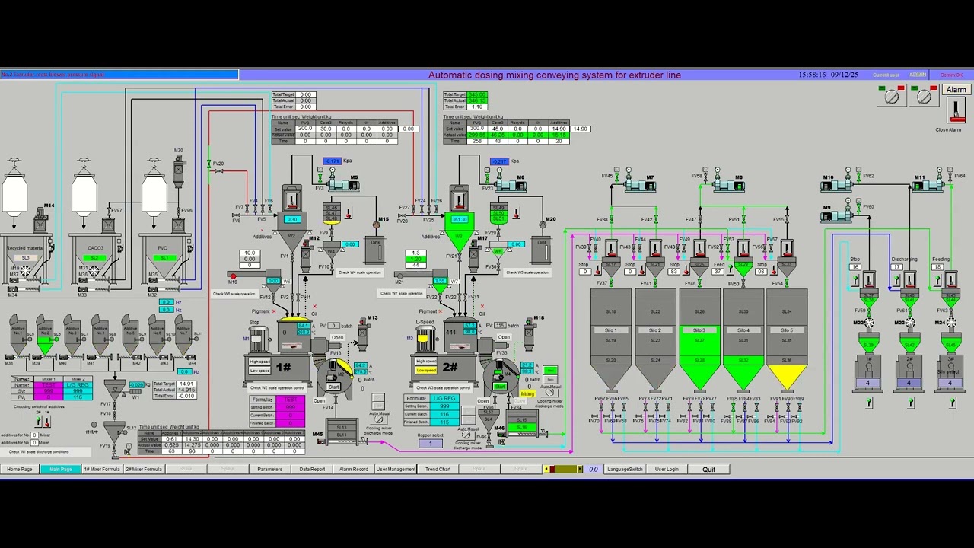The width and height of the screenshot is (974, 548).
Task: Click the 1# mixer PV batch field
Action: [x=334, y=326]
